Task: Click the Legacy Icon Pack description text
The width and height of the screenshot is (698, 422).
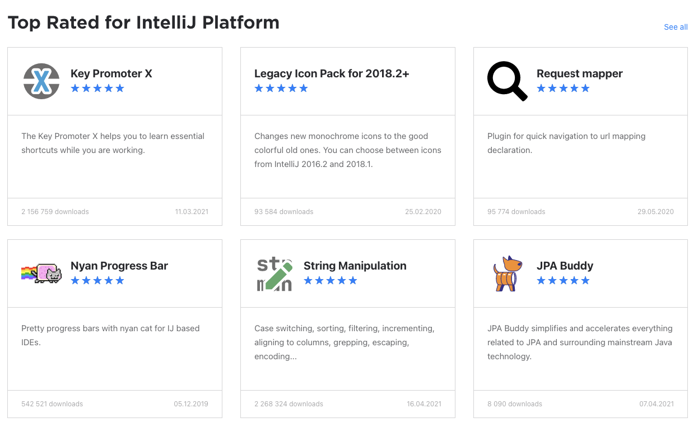Action: click(348, 150)
